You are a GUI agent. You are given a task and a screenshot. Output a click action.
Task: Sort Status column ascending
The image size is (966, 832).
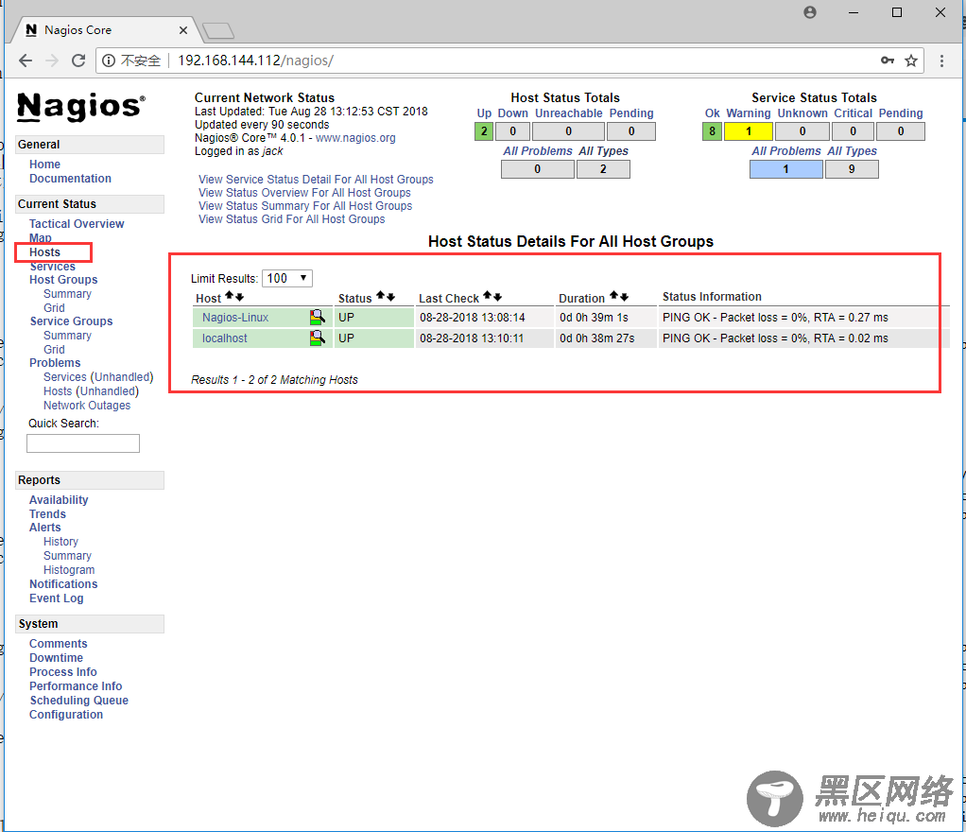click(380, 296)
